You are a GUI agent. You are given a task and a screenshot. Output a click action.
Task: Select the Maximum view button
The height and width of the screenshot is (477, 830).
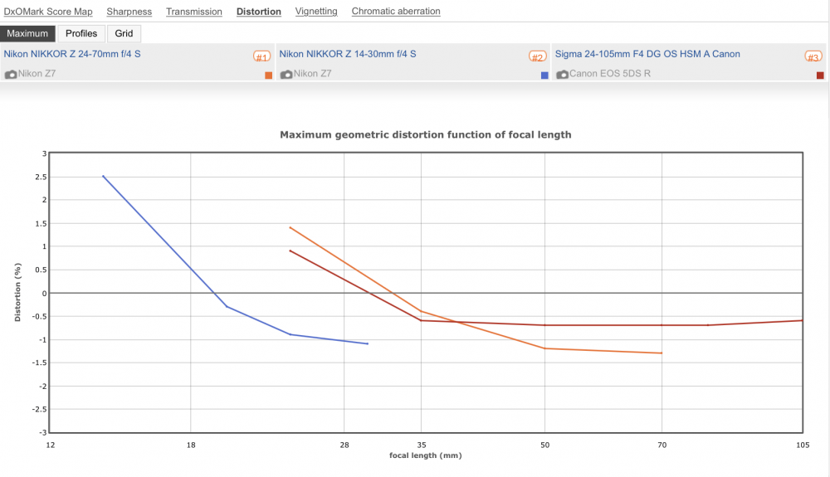click(x=27, y=33)
